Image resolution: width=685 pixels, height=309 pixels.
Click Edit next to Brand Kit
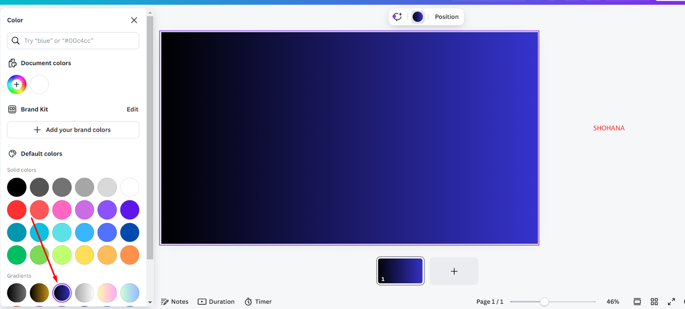(x=133, y=109)
